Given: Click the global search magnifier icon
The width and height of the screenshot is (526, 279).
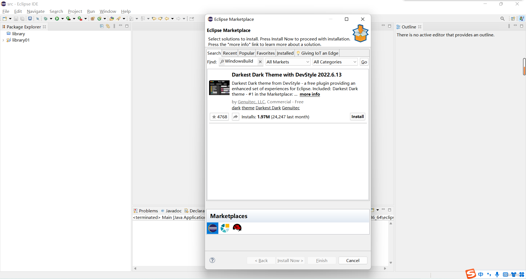Looking at the screenshot, I should pyautogui.click(x=502, y=19).
